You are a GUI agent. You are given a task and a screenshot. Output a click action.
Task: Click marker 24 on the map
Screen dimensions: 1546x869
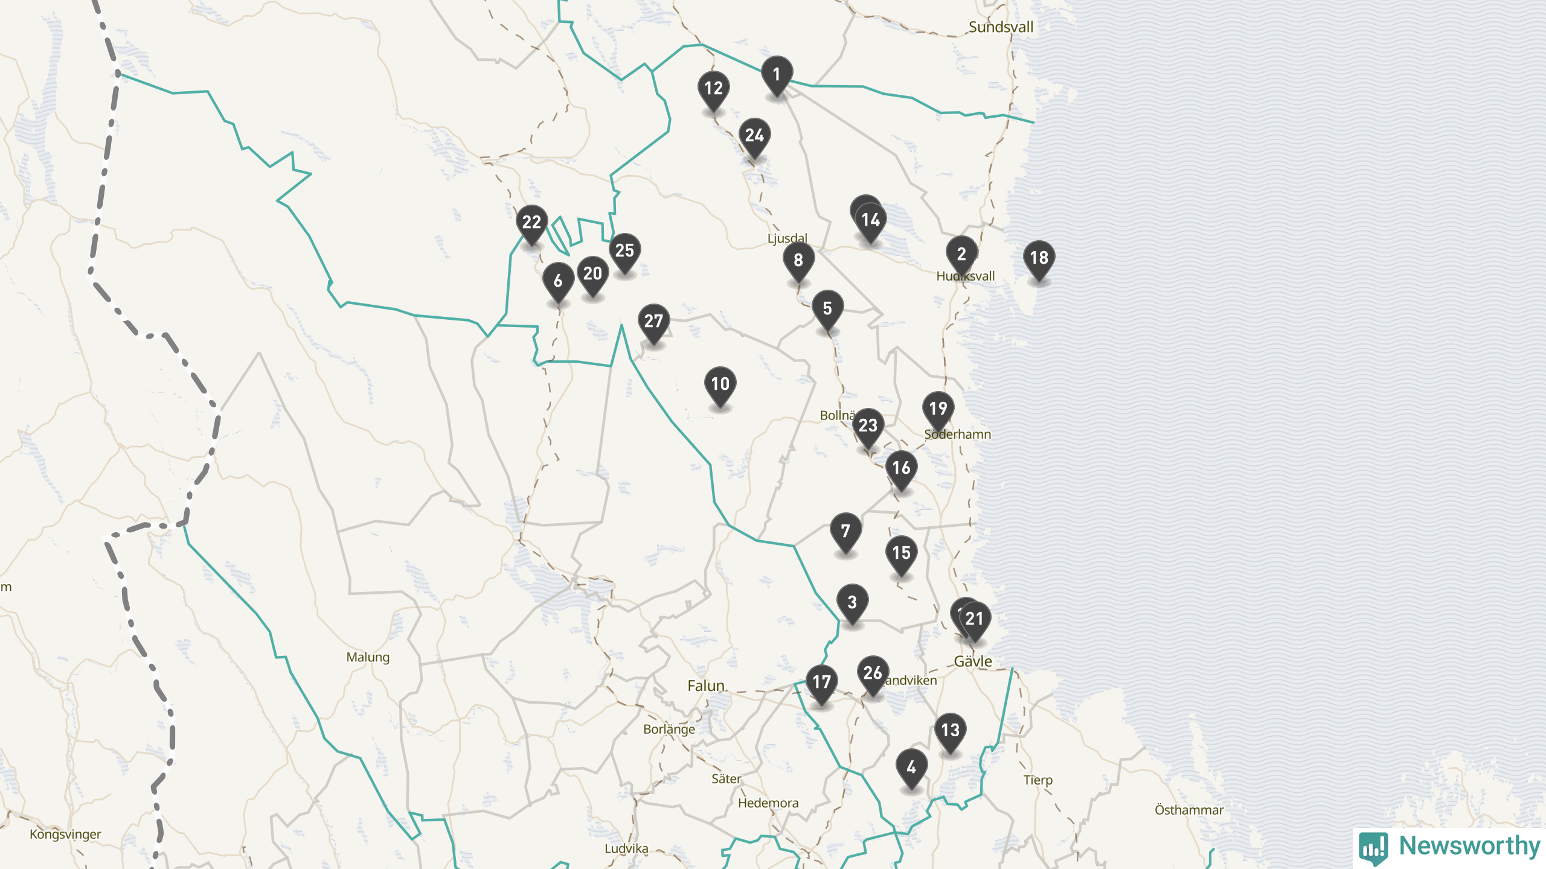click(754, 136)
